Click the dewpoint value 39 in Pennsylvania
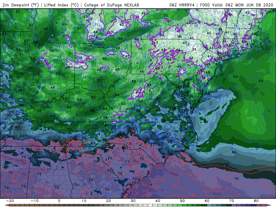This screenshot has height=207, width=276. [194, 49]
